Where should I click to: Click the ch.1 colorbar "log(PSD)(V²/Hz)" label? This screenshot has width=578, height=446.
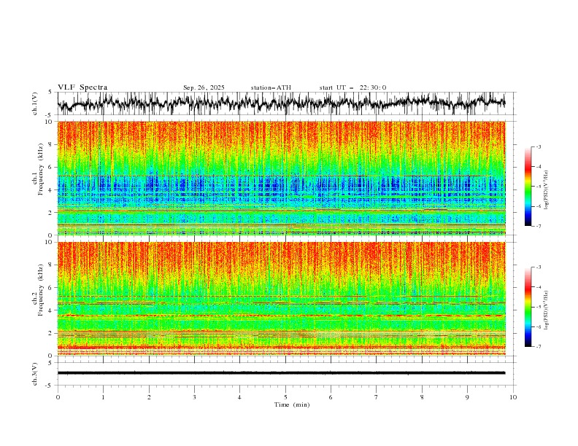[547, 190]
